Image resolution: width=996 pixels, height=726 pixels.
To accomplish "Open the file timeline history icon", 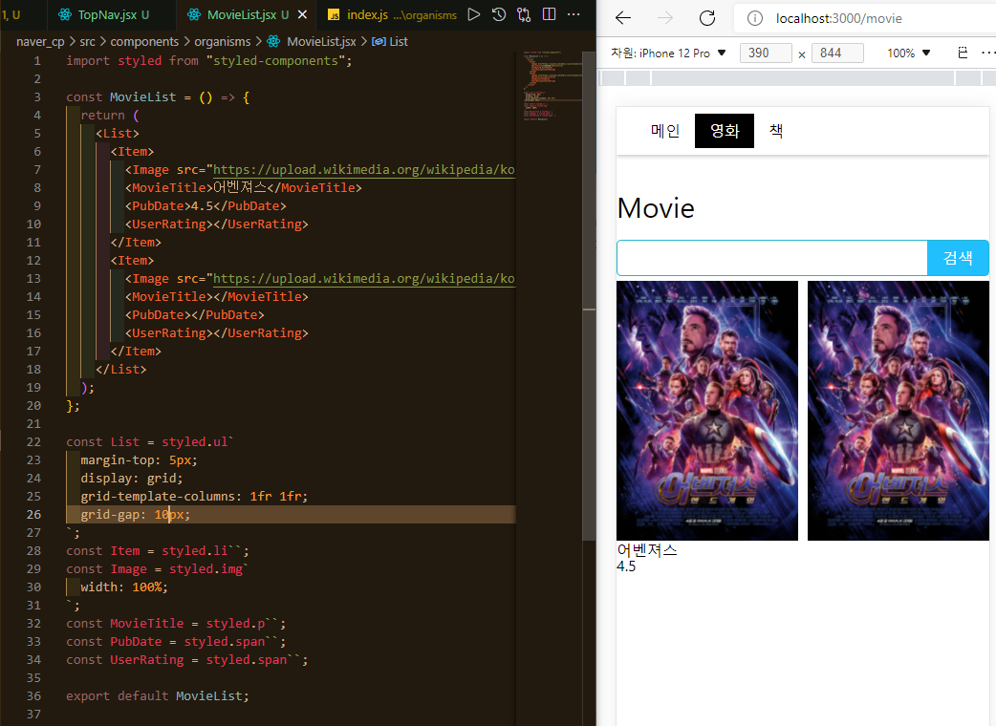I will coord(499,14).
